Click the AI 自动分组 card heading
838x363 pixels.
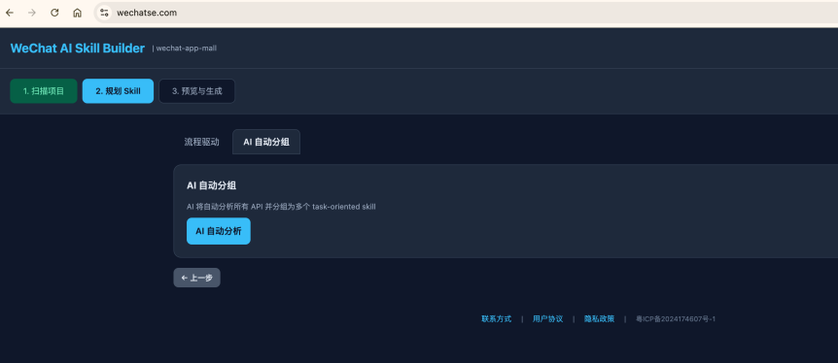[x=212, y=185]
